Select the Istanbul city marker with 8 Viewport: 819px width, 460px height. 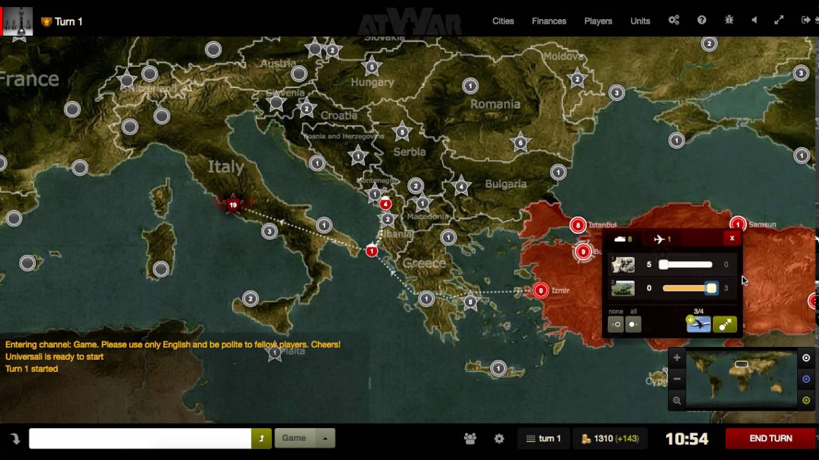click(x=578, y=225)
